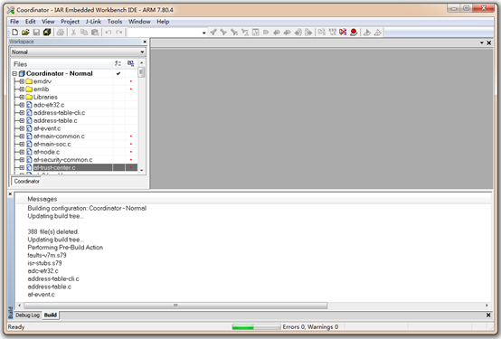
Task: Click the Toggle Breakpoint red circle icon
Action: pyautogui.click(x=354, y=33)
